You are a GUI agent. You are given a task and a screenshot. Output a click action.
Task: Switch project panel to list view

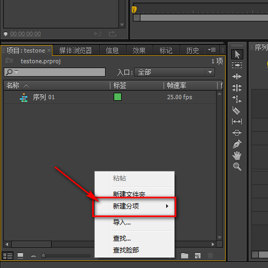click(x=8, y=256)
